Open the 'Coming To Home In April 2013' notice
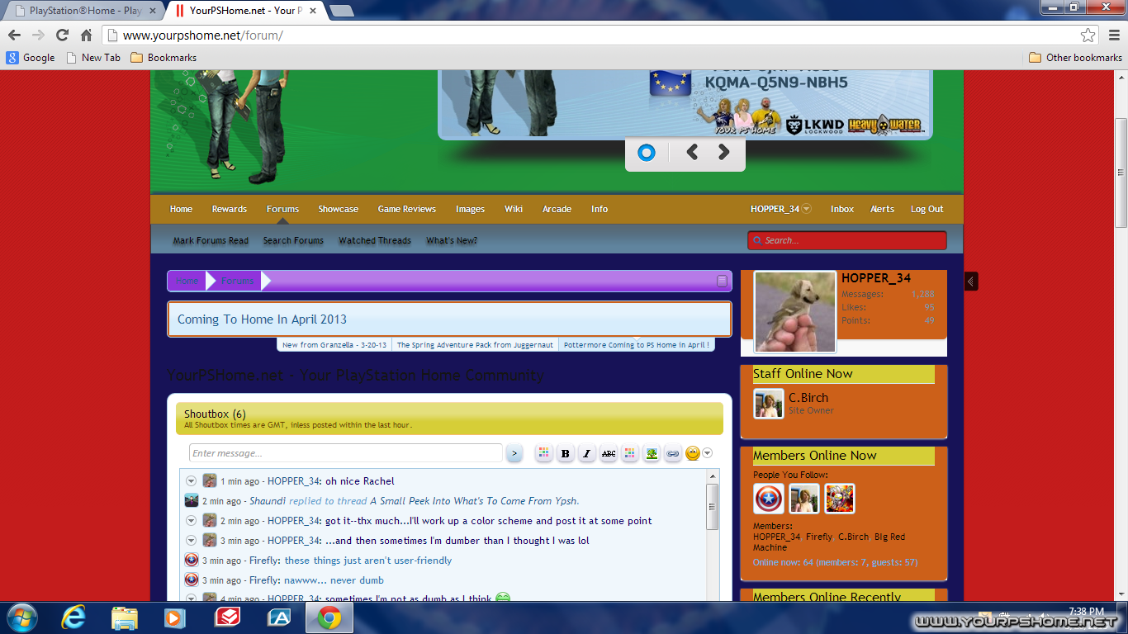 click(262, 319)
